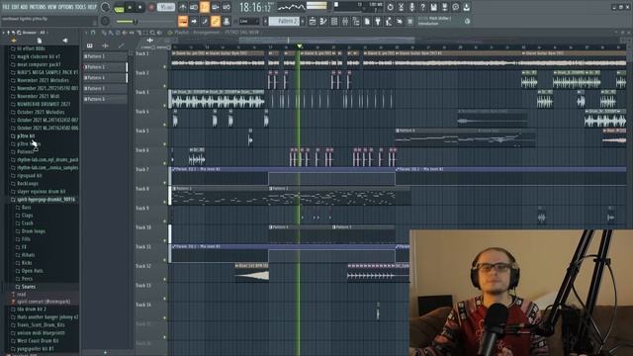Select Pattern 1 in the picker
The height and width of the screenshot is (356, 633).
coord(105,56)
